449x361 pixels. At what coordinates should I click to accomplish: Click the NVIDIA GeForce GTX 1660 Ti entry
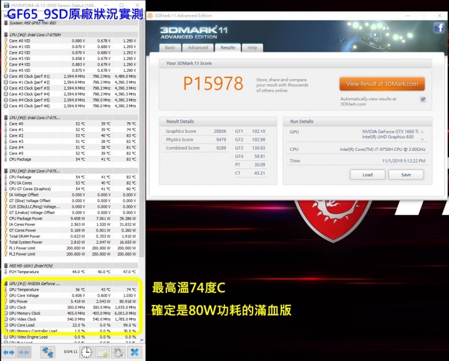coord(390,132)
